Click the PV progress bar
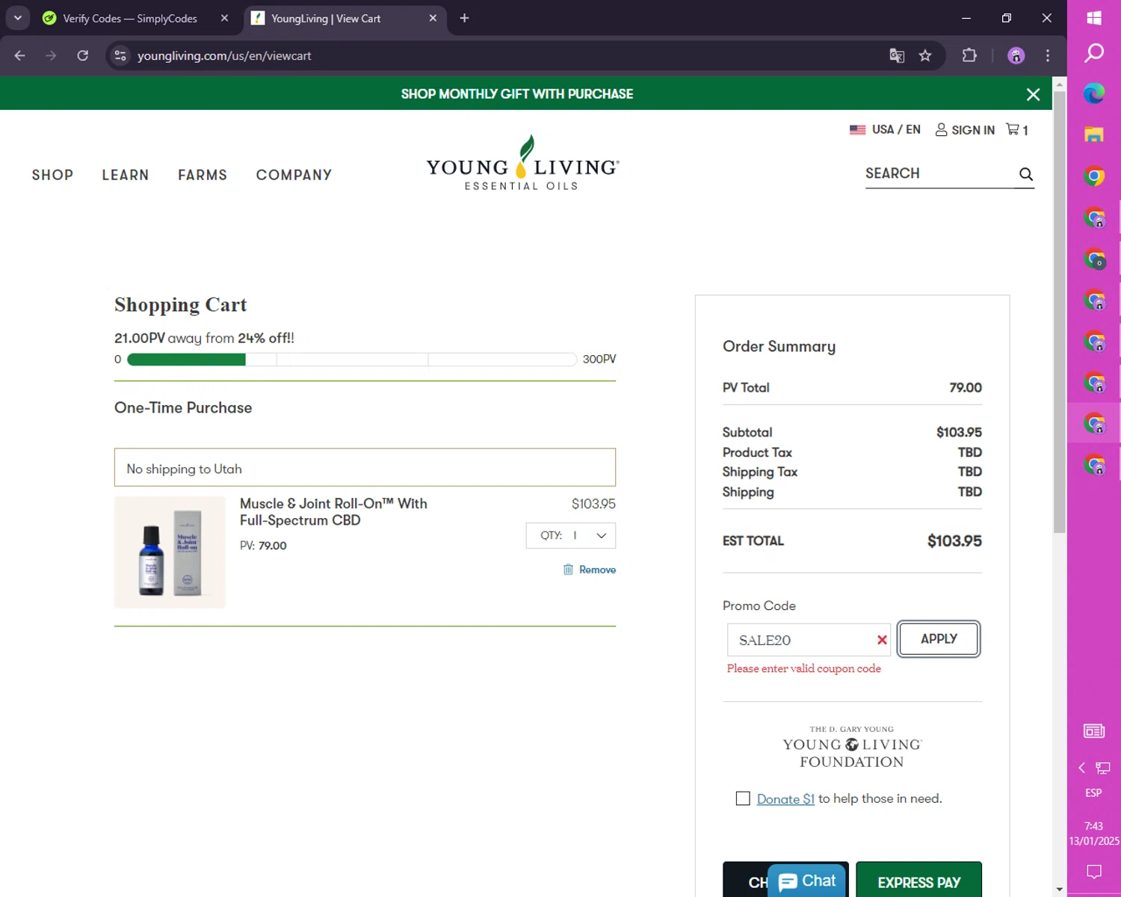Viewport: 1121px width, 897px height. pos(352,360)
